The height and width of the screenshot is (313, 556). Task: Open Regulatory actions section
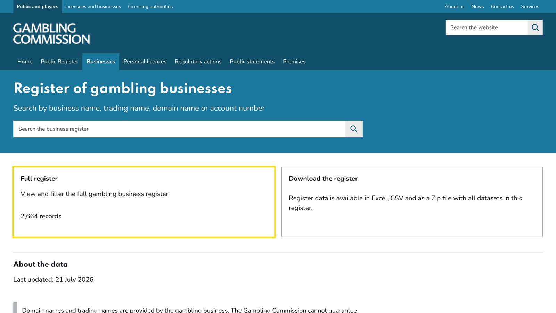tap(198, 62)
